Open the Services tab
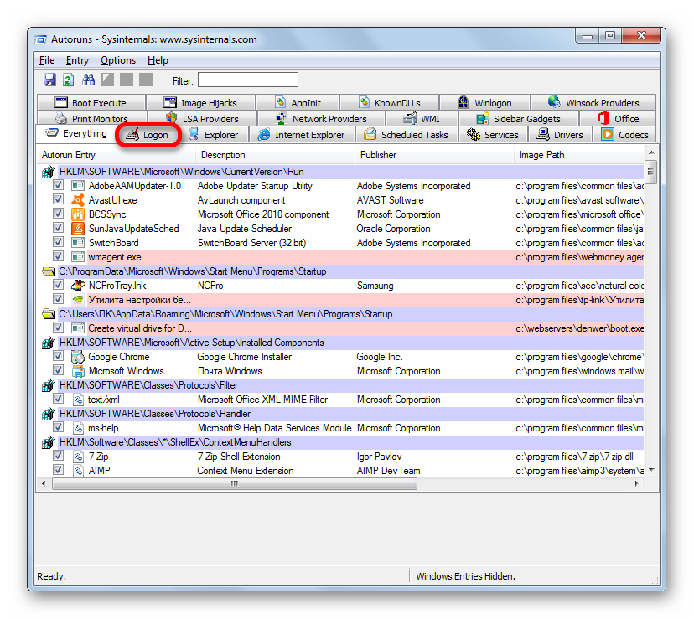694x619 pixels. (493, 135)
